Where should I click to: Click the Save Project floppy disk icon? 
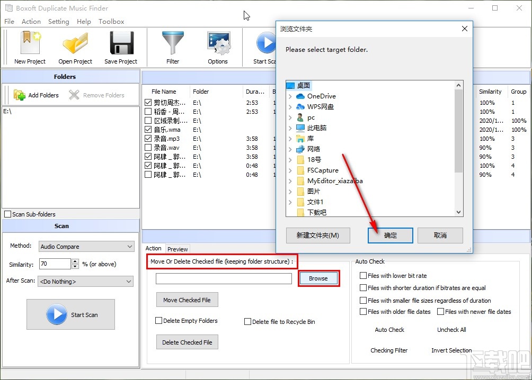tap(121, 43)
